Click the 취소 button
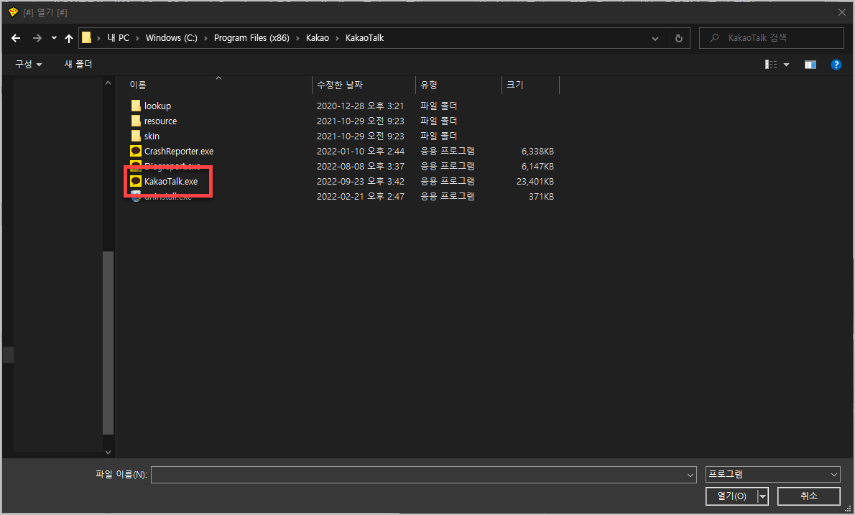This screenshot has height=515, width=855. click(808, 496)
